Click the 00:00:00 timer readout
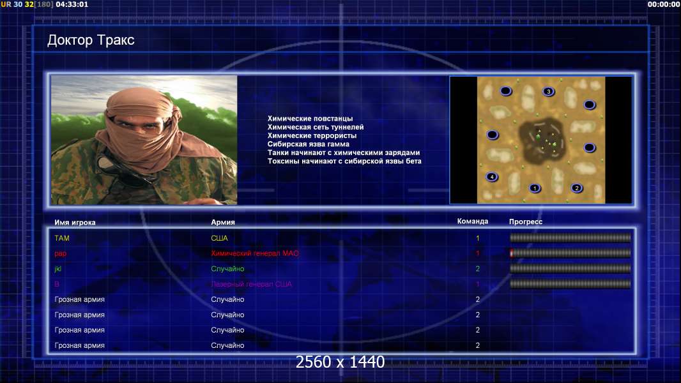Viewport: 681px width, 383px height. [x=664, y=4]
